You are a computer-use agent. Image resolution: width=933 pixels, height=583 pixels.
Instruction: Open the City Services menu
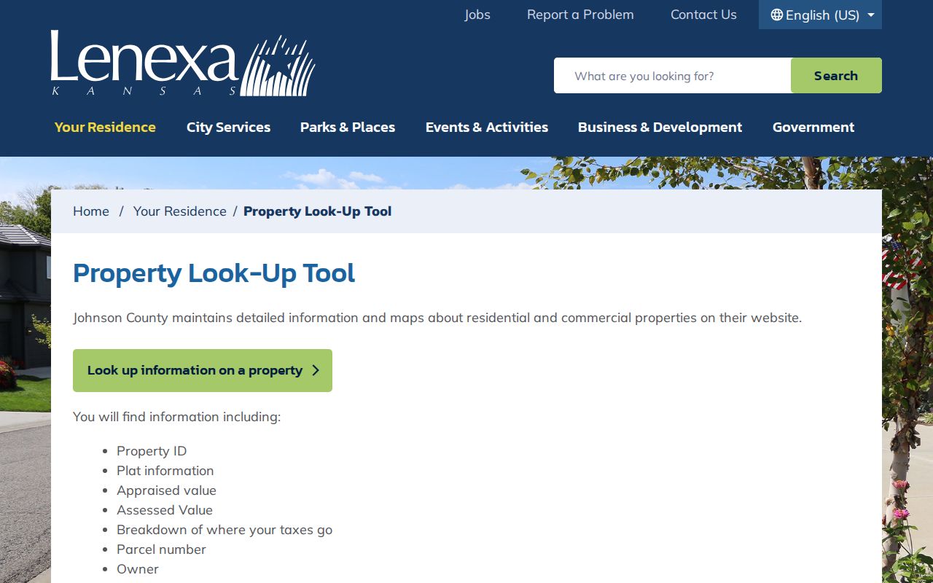click(228, 127)
